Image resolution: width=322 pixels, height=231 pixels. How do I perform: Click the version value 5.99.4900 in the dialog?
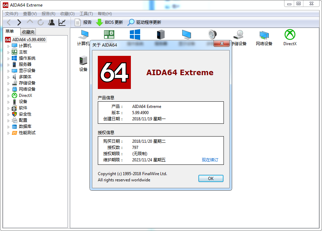point(140,113)
